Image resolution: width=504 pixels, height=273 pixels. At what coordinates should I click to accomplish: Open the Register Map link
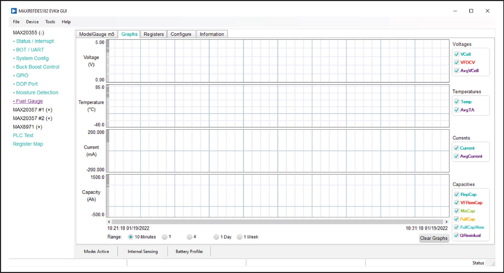[28, 144]
